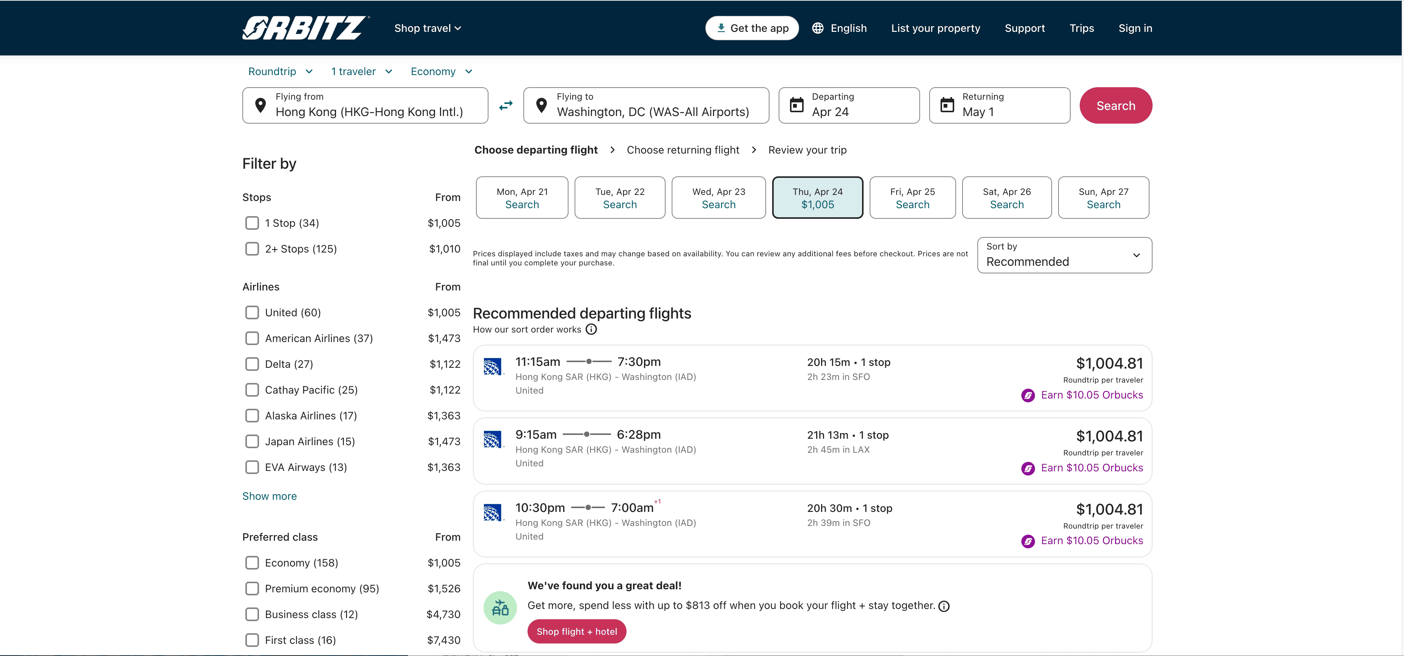
Task: Select the Fri, Apr 25 date tab
Action: click(x=912, y=197)
